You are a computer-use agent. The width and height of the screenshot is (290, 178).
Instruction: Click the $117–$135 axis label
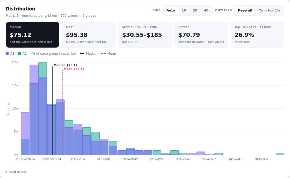click(x=78, y=159)
